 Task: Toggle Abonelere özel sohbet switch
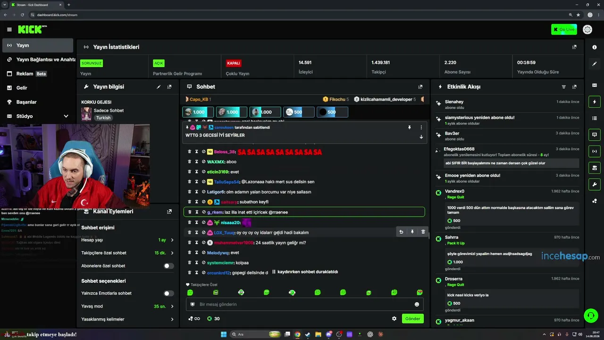[168, 266]
